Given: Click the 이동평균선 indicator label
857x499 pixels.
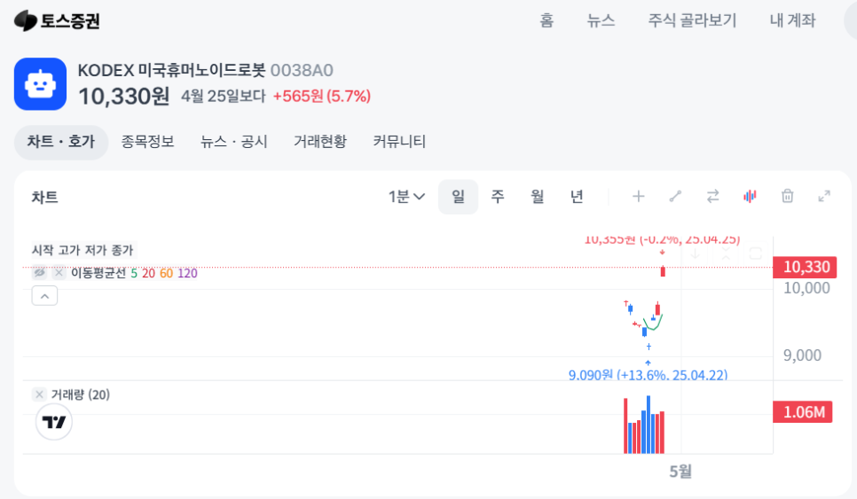Looking at the screenshot, I should pos(98,272).
